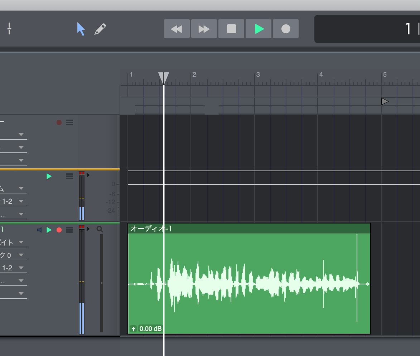This screenshot has height=356, width=420.
Task: Toggle input monitor speaker on audio track
Action: 39,230
